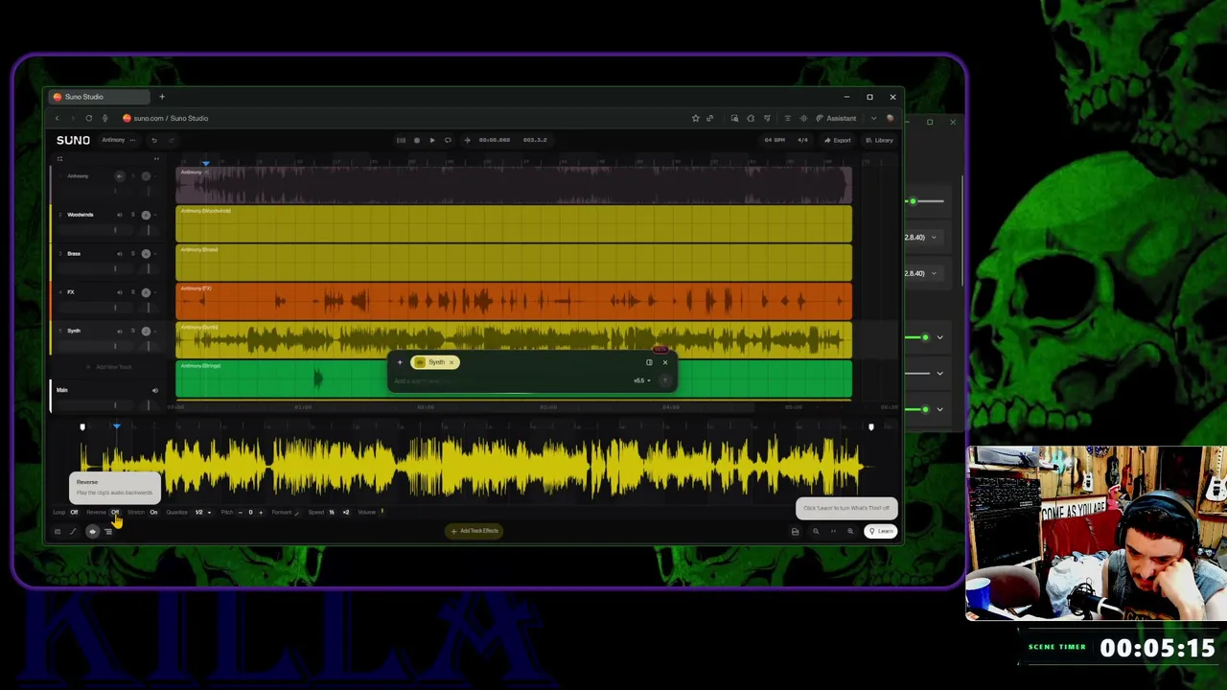The image size is (1227, 690).
Task: Solo the FX track
Action: point(132,292)
